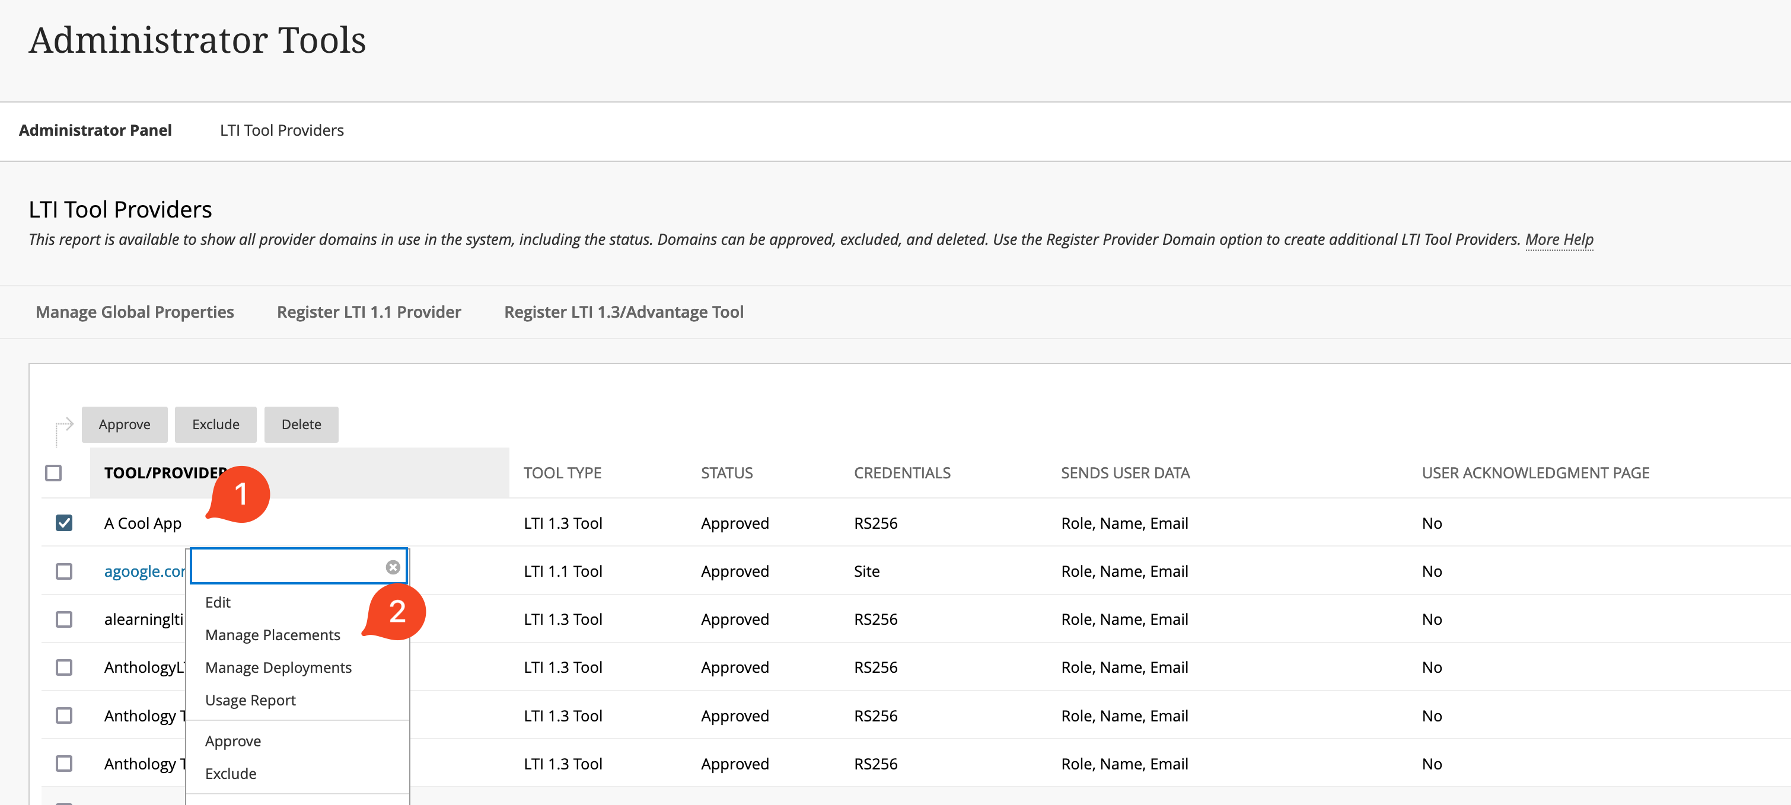1791x805 pixels.
Task: Click Exclude option in context menu
Action: (x=230, y=773)
